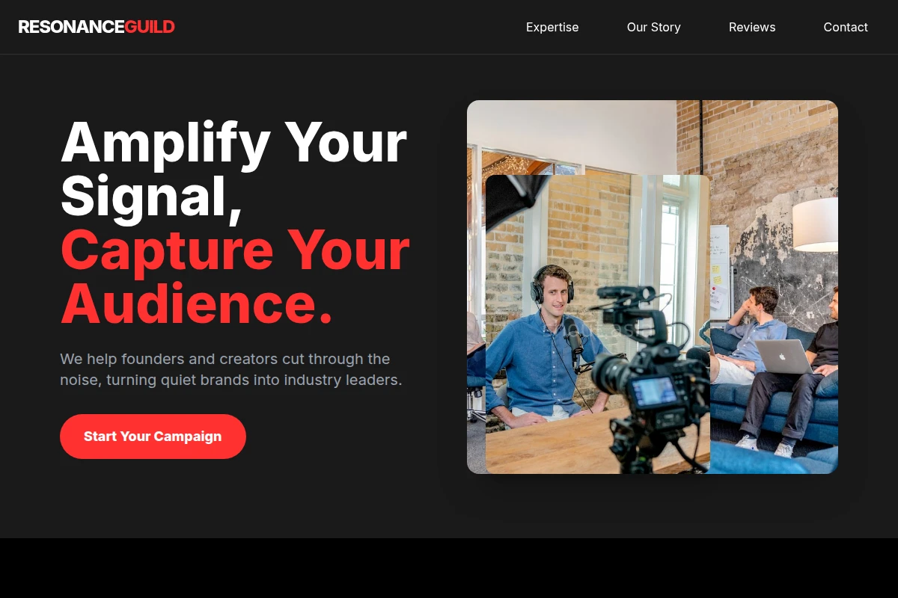Select the Contact navigation link
This screenshot has width=898, height=598.
(x=846, y=27)
